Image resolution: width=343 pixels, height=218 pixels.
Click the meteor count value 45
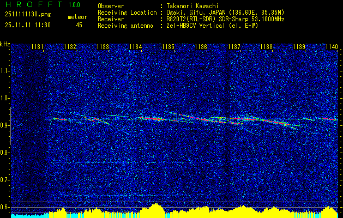tap(79, 25)
